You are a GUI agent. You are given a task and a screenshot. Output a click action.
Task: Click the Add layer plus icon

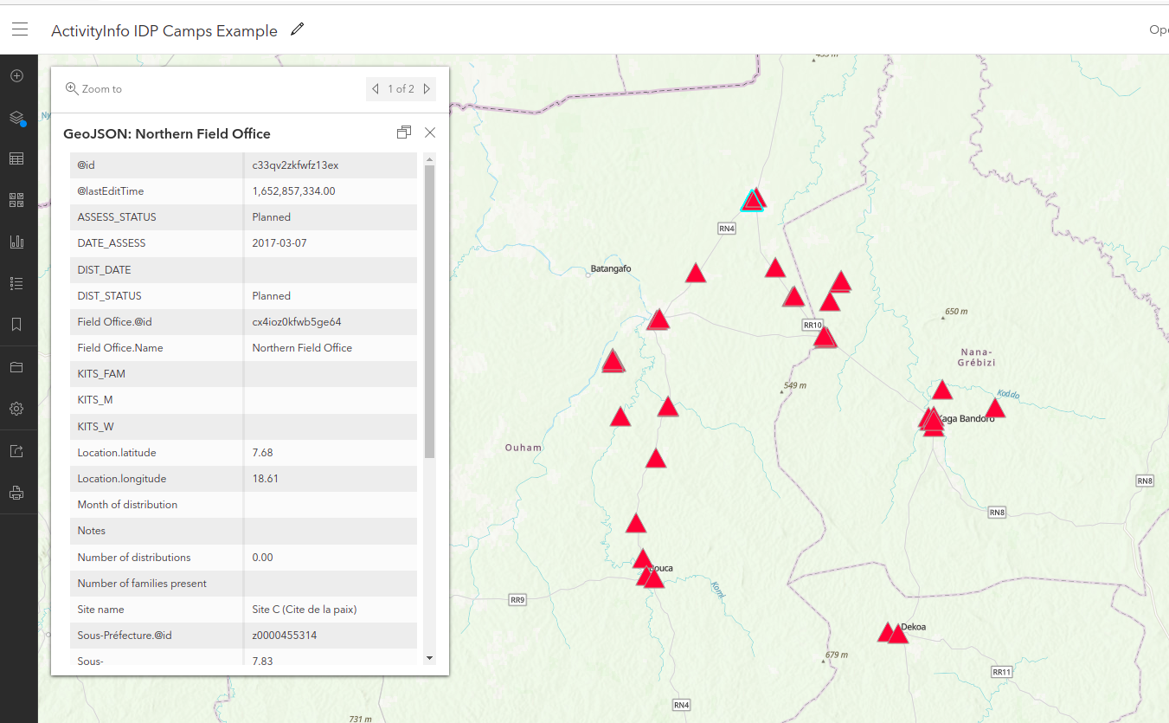[x=16, y=76]
